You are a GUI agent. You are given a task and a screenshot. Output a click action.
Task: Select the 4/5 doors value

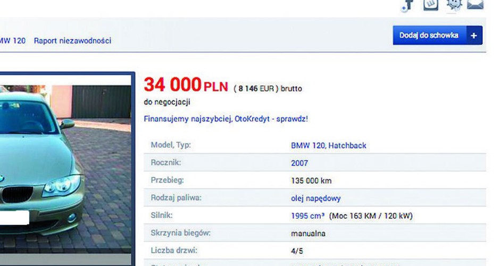point(297,251)
